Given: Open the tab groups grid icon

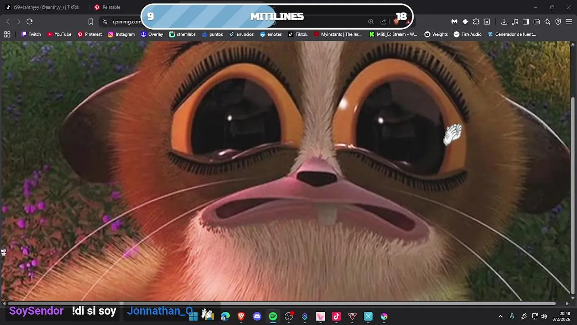Looking at the screenshot, I should 7,34.
